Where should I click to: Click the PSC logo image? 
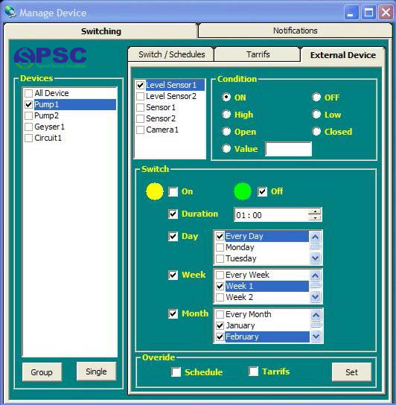coord(51,57)
